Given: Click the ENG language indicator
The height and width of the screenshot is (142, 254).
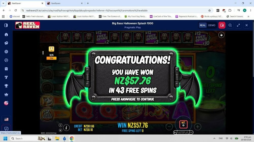Looking at the screenshot, I should coord(221,138).
